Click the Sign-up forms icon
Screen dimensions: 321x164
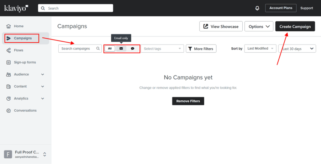[x=8, y=62]
